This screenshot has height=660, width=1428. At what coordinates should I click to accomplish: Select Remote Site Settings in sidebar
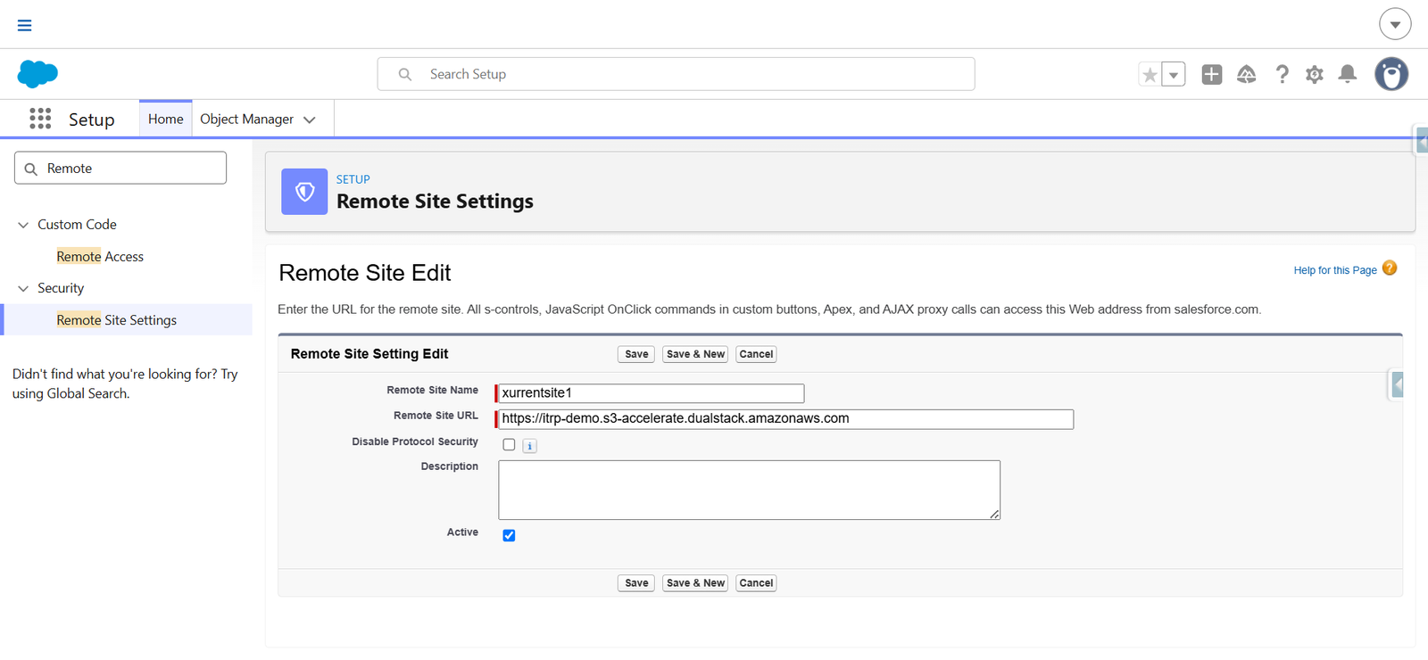117,320
